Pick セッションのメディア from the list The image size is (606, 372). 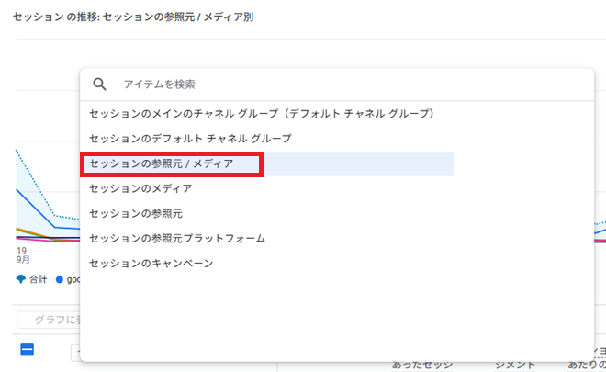(x=140, y=188)
